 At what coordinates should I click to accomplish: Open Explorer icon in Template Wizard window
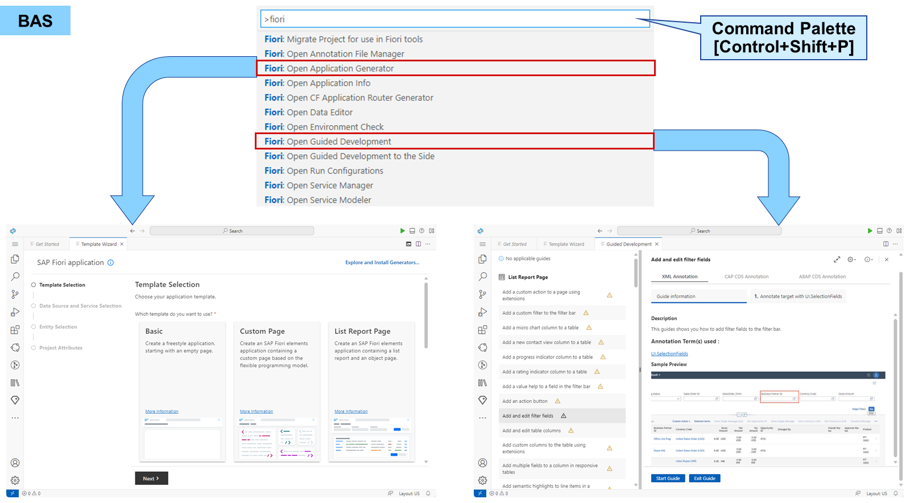(15, 259)
